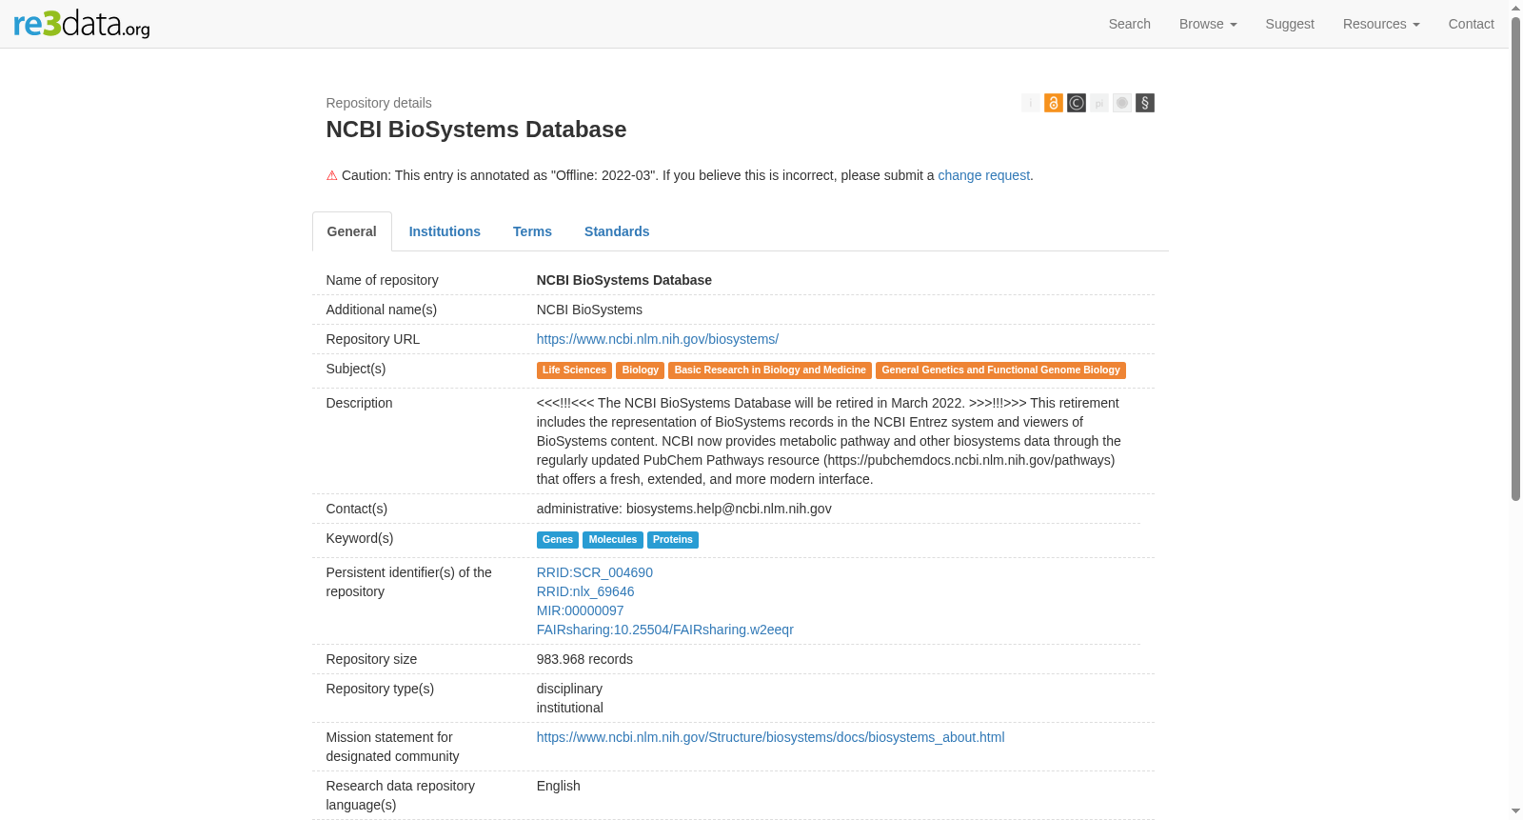The height and width of the screenshot is (820, 1523).
Task: Click the copyright license badge
Action: click(x=1076, y=103)
